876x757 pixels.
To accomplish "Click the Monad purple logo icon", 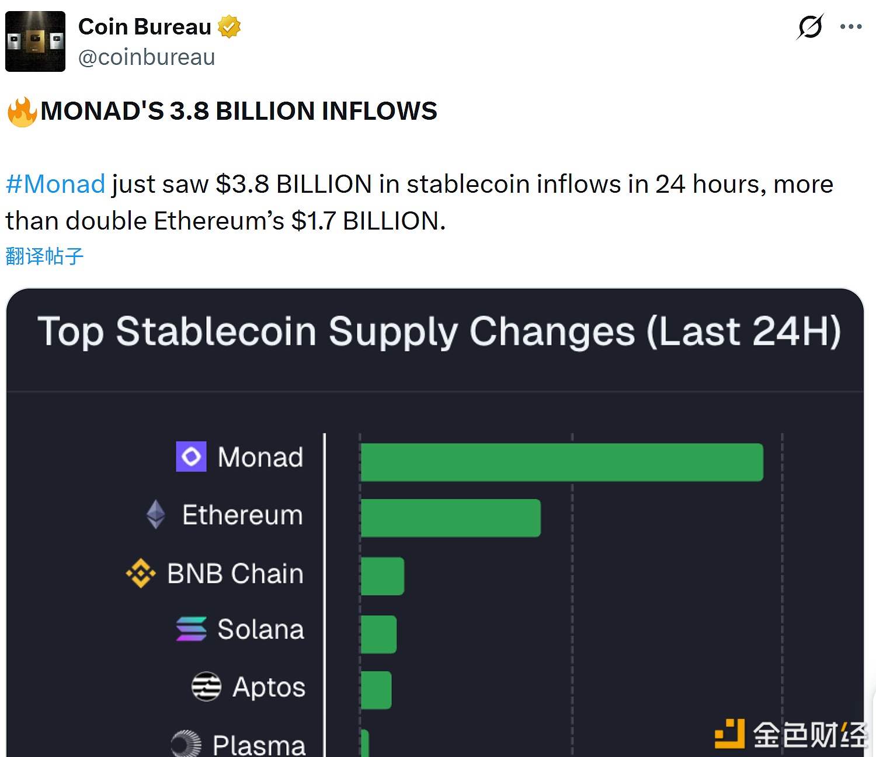I will 191,456.
